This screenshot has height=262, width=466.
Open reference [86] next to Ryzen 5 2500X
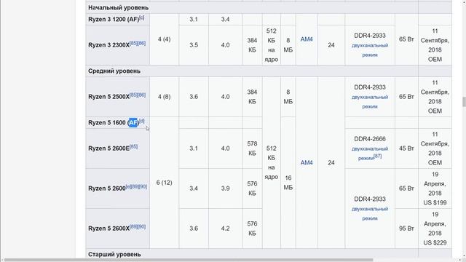(x=141, y=95)
